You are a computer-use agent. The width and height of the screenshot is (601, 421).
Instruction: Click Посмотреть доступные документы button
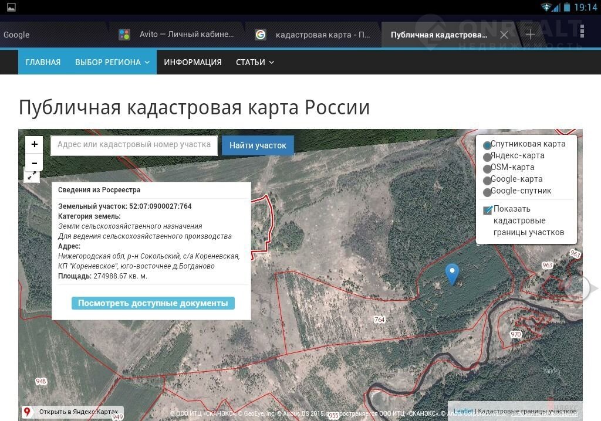(153, 303)
